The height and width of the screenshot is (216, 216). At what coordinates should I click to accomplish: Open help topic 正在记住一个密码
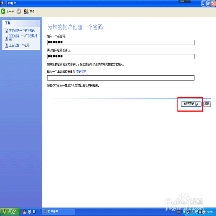click(19, 45)
